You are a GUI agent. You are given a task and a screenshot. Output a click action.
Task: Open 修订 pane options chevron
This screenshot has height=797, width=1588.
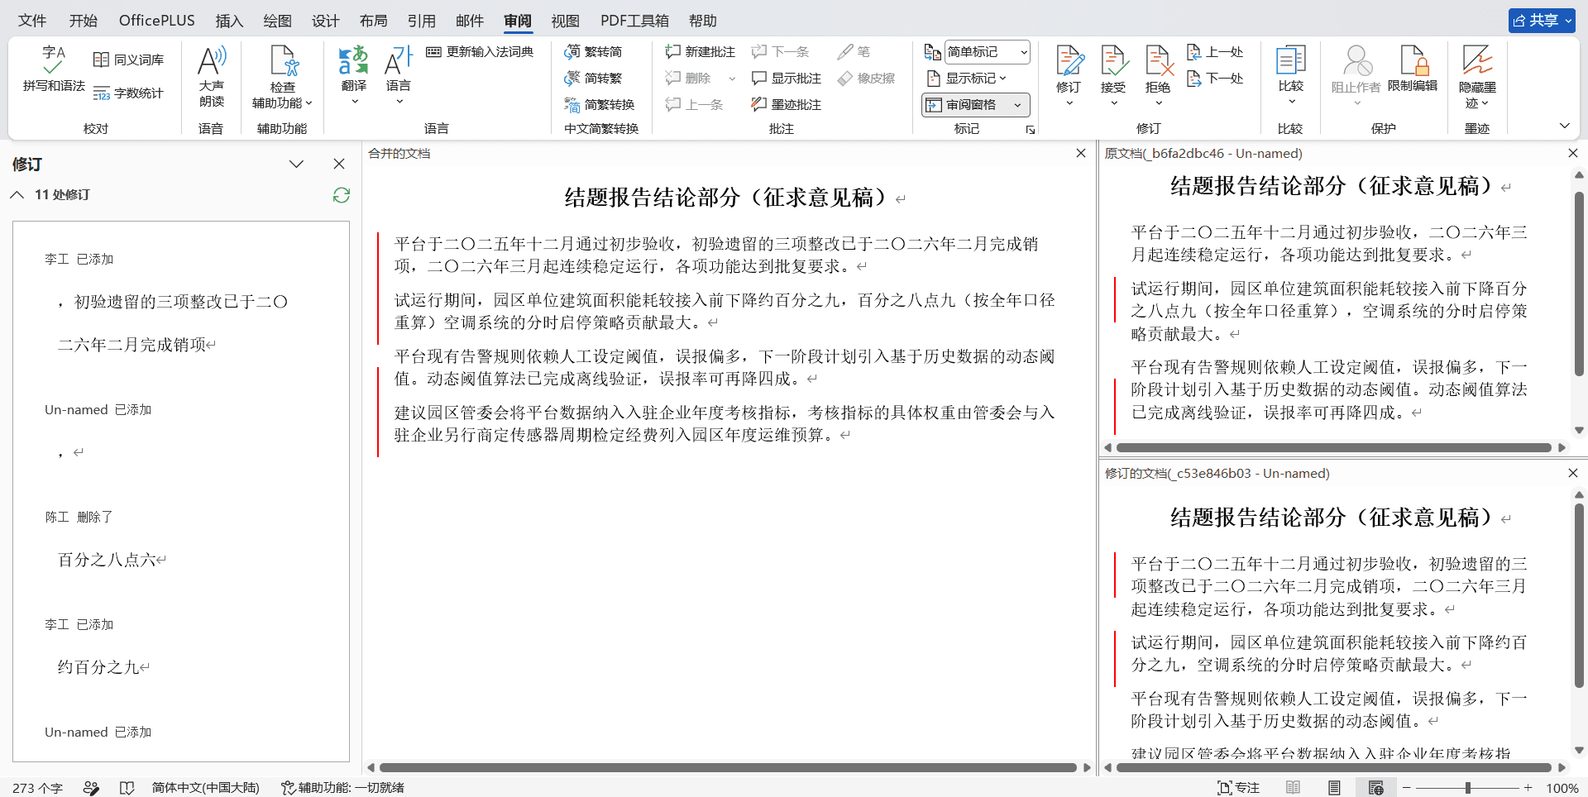click(x=296, y=164)
